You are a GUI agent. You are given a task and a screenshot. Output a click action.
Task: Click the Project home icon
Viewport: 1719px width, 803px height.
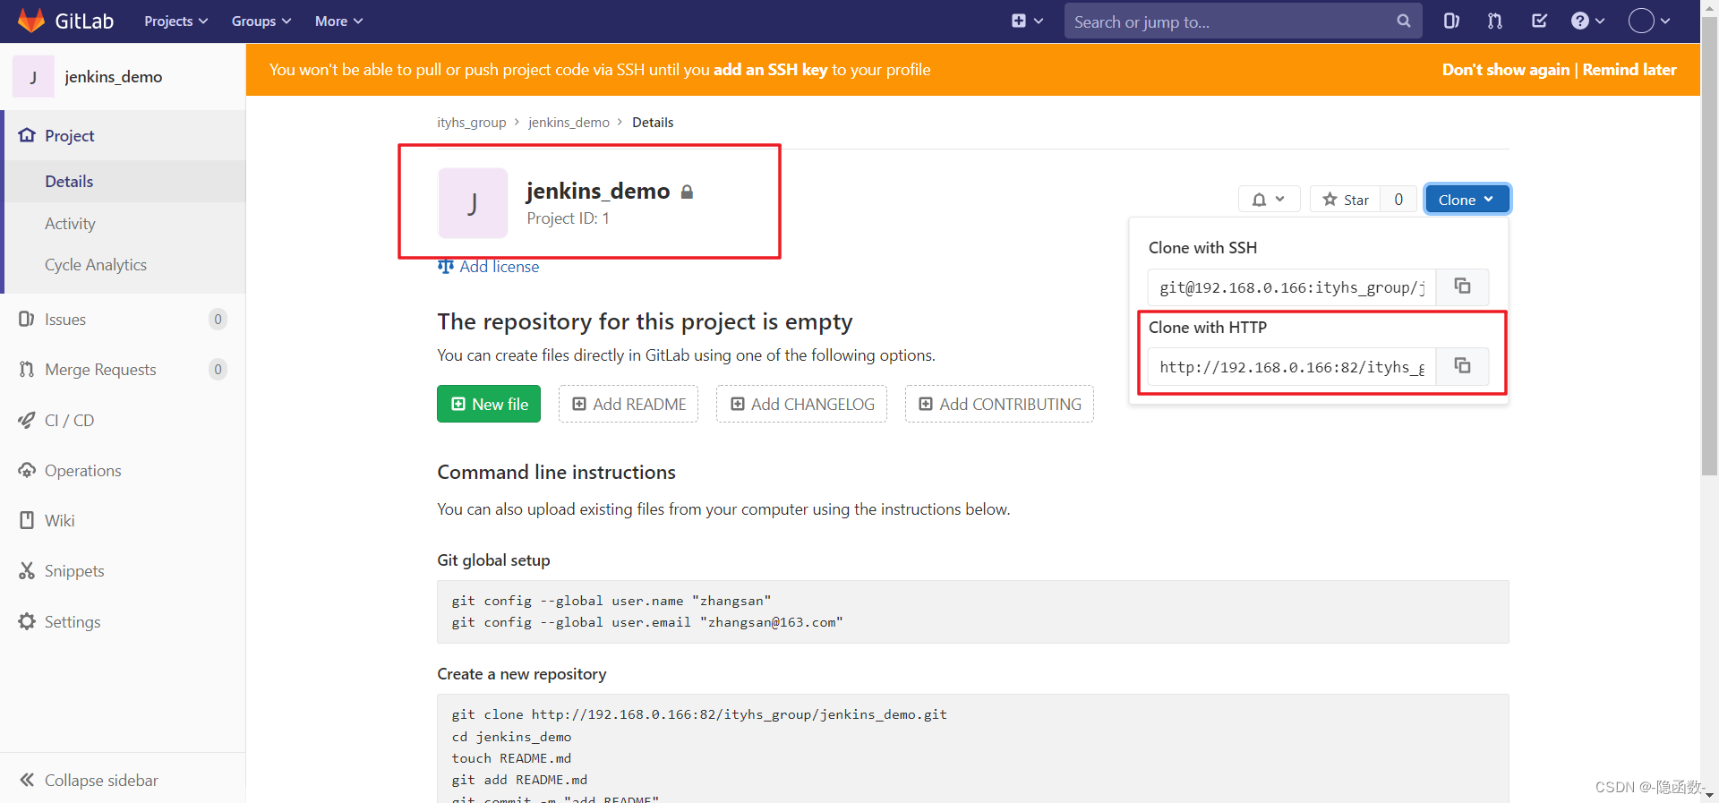[27, 135]
